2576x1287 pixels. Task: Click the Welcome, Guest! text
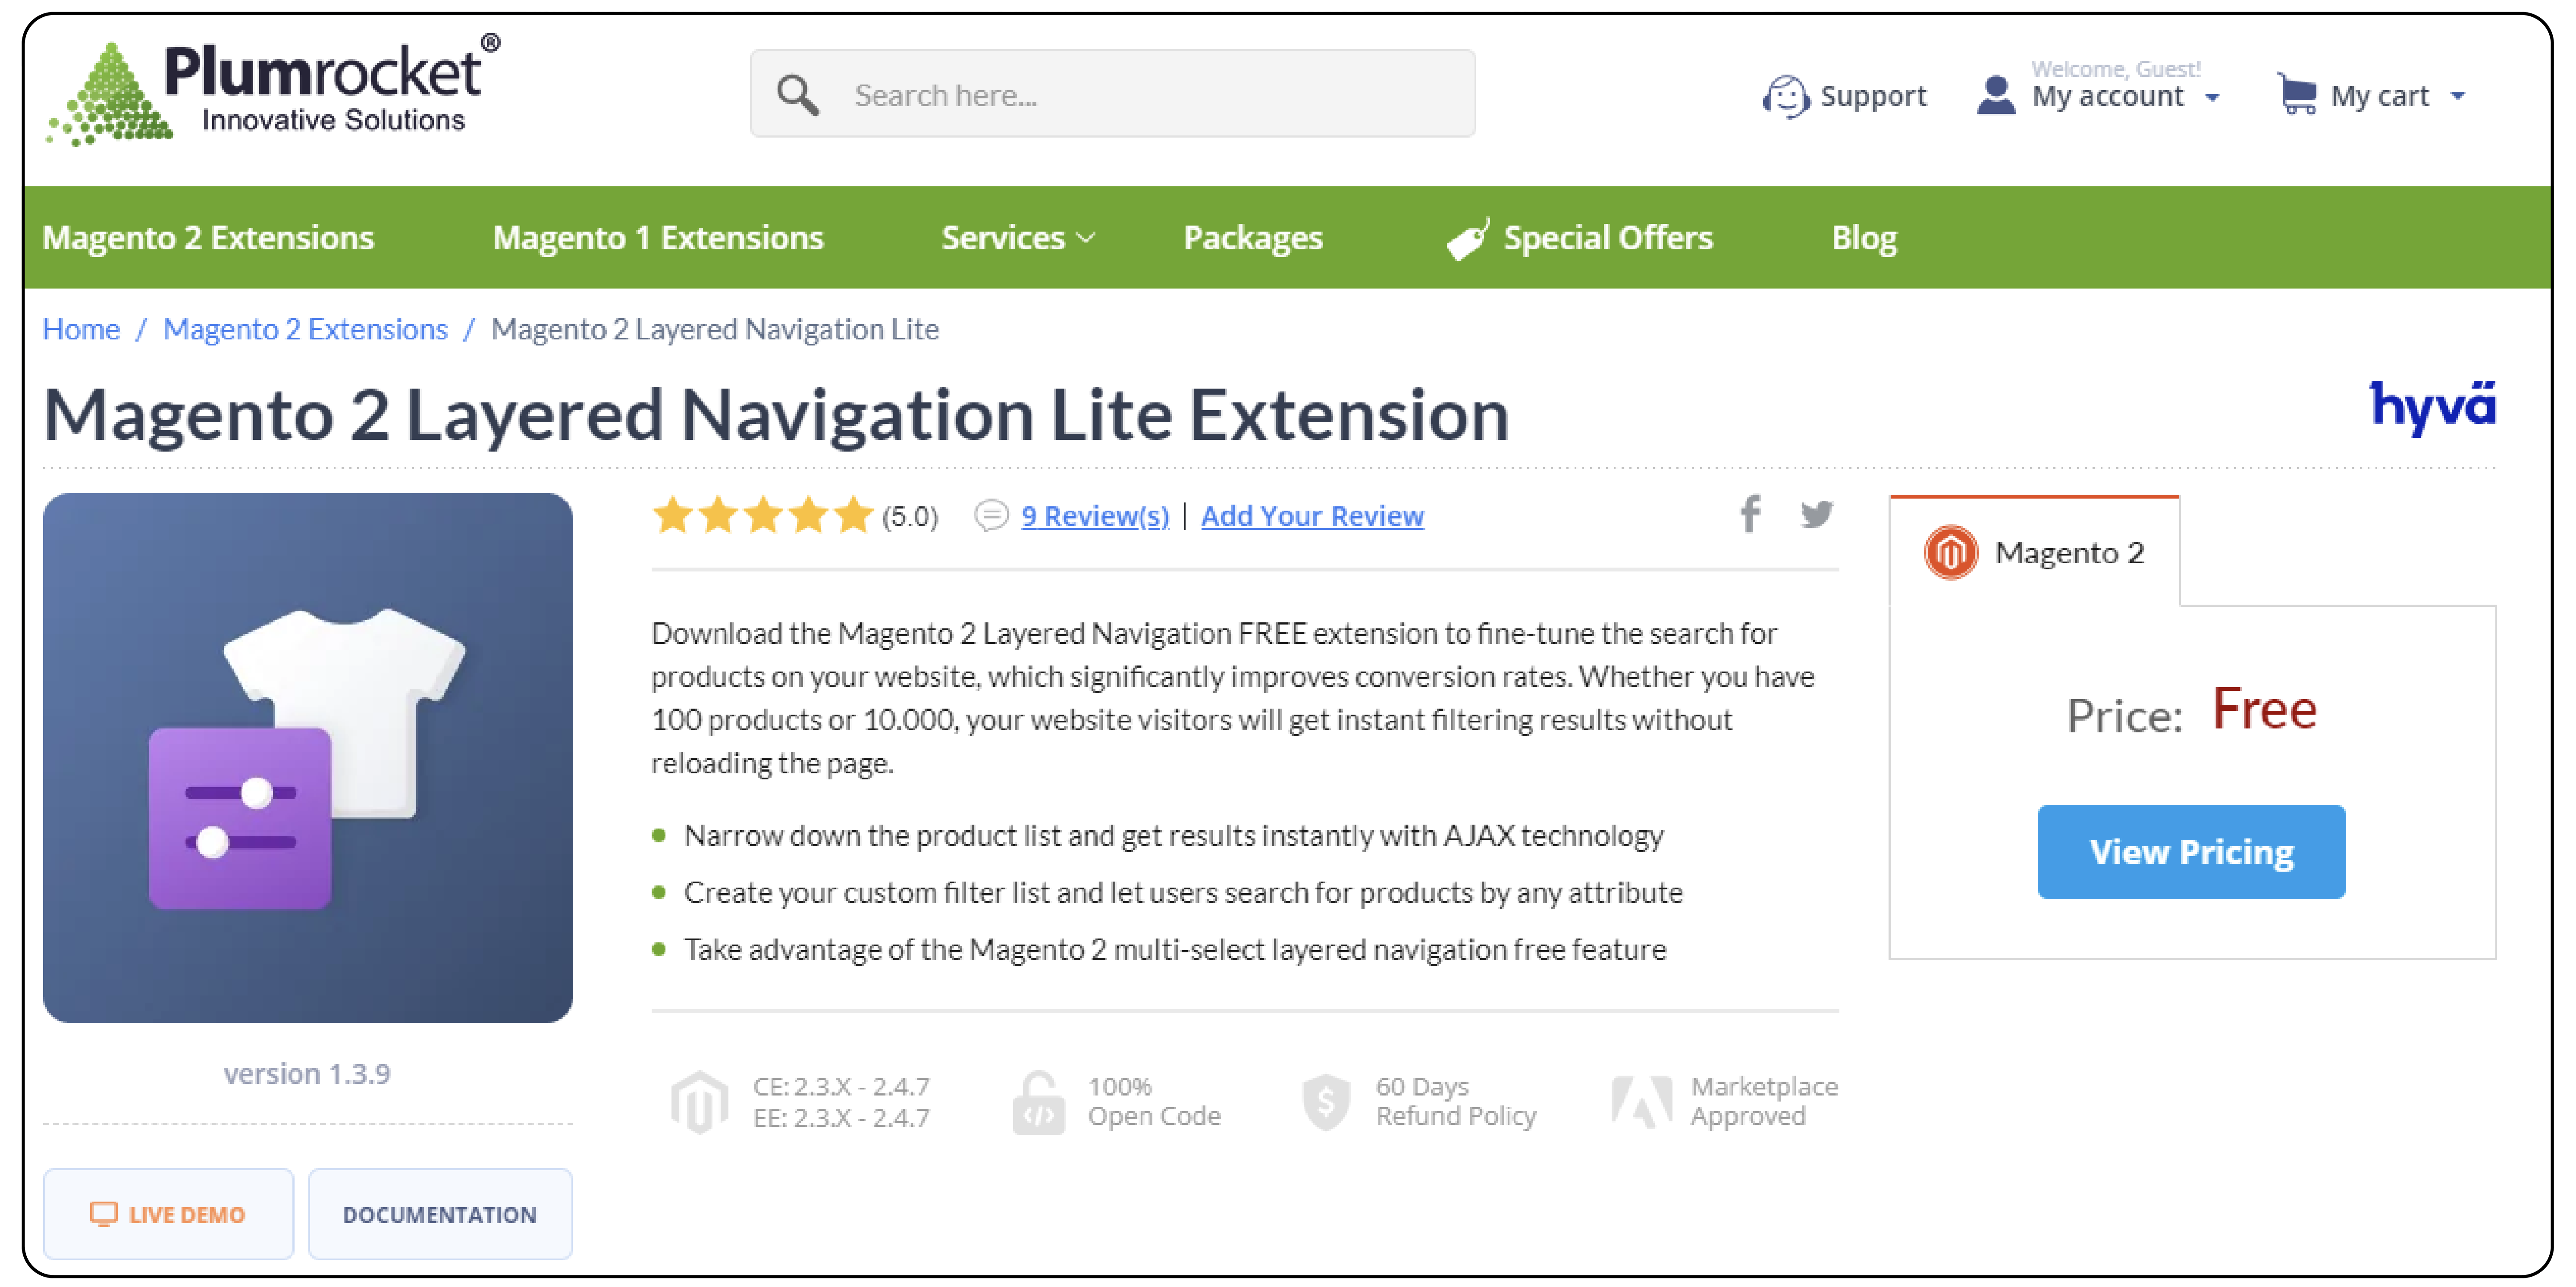(2115, 68)
